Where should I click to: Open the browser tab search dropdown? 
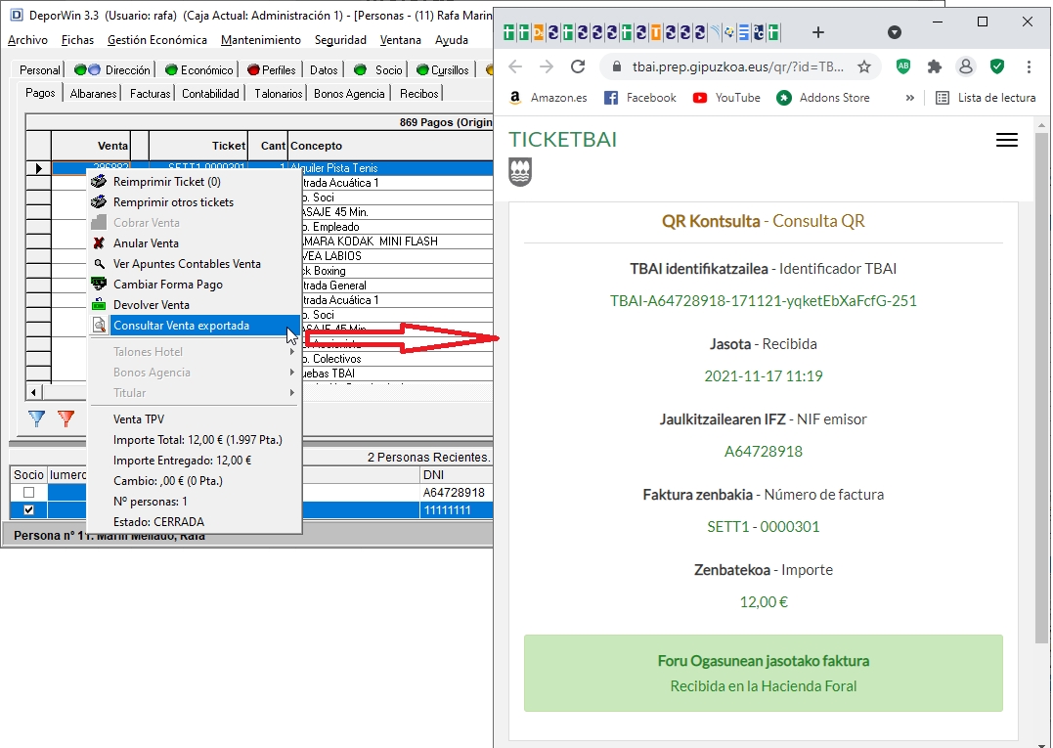pos(894,32)
